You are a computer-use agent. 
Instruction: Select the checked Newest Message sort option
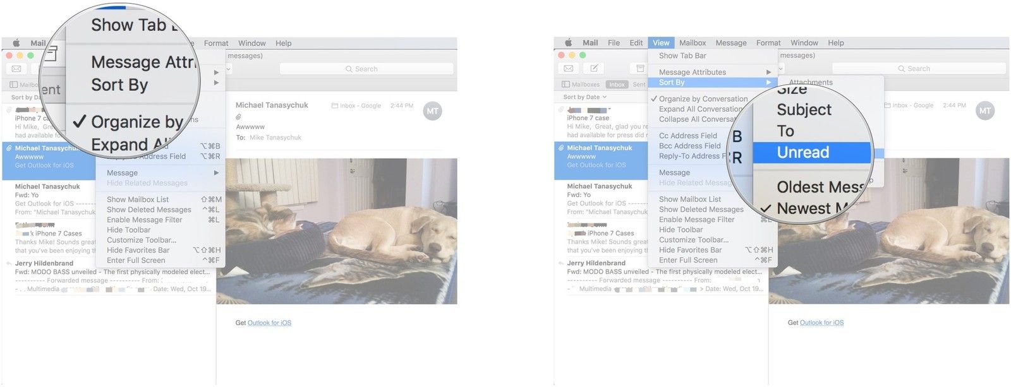pos(812,208)
